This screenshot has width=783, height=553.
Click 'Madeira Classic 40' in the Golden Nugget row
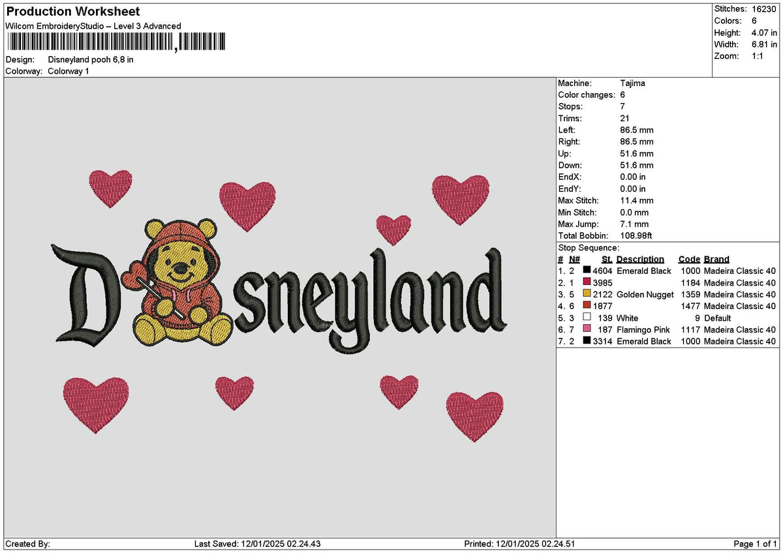pos(740,295)
